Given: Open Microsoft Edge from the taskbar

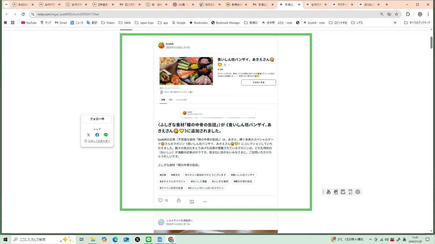Looking at the screenshot, I should click(115, 239).
